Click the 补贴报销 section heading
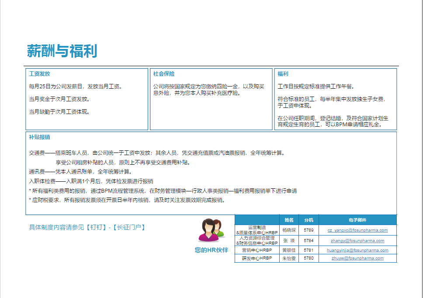Image resolution: width=423 pixels, height=298 pixels. [x=39, y=137]
